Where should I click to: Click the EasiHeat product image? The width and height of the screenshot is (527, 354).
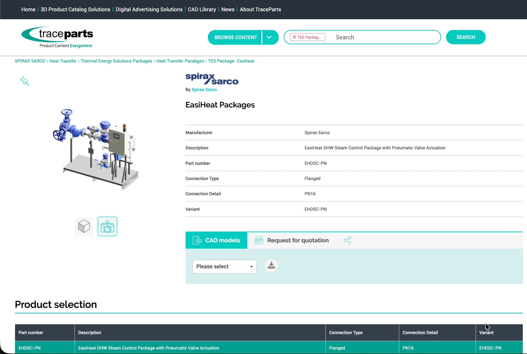(x=96, y=149)
